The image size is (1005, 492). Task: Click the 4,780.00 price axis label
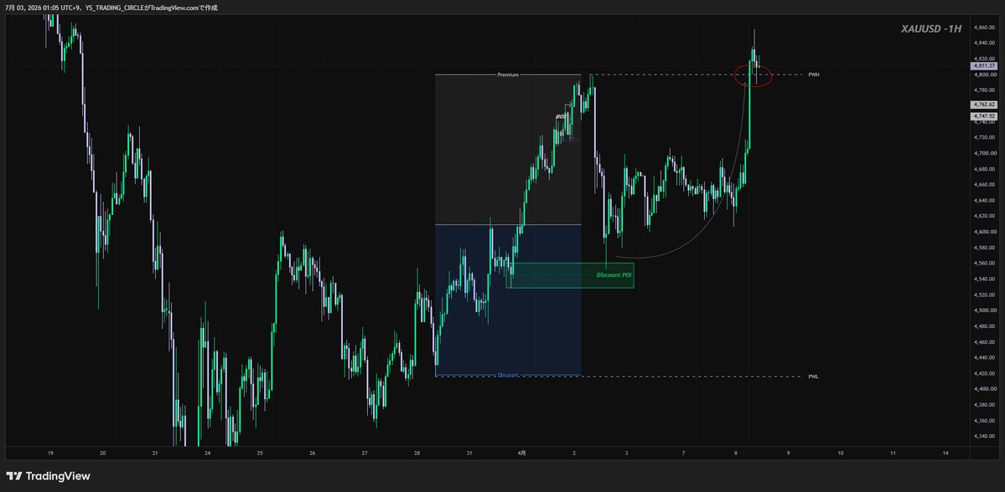(x=984, y=90)
